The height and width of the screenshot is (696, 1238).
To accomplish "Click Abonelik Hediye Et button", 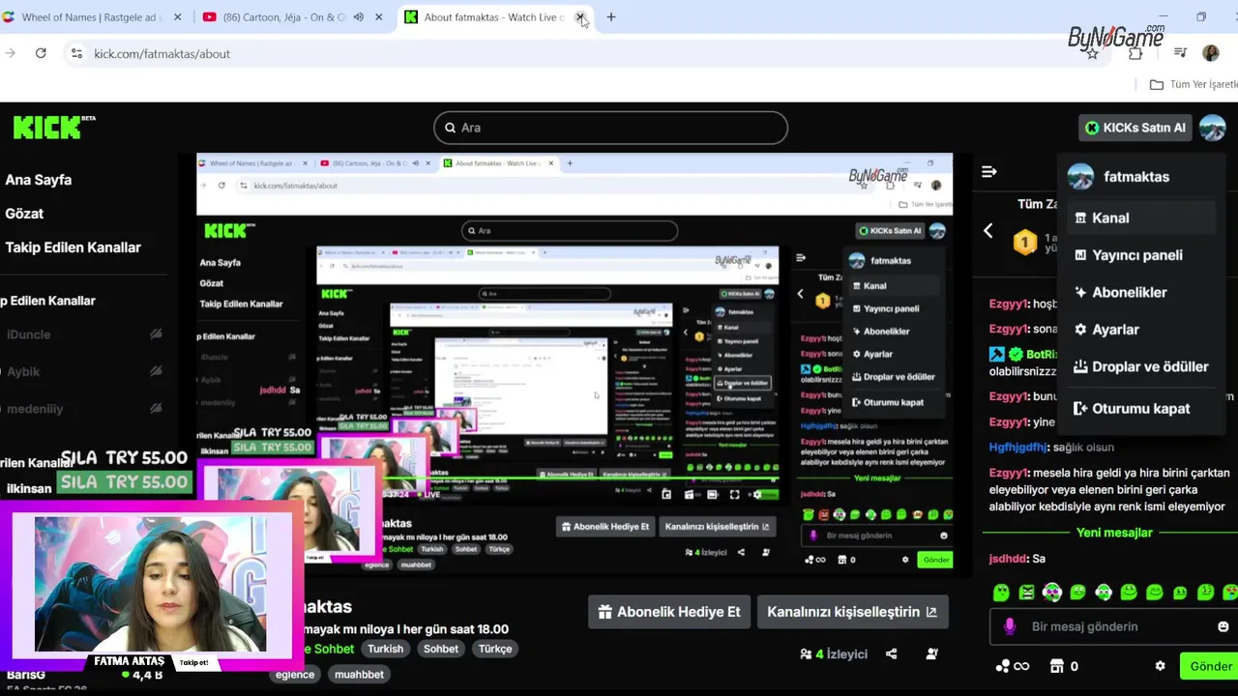I will click(x=669, y=612).
